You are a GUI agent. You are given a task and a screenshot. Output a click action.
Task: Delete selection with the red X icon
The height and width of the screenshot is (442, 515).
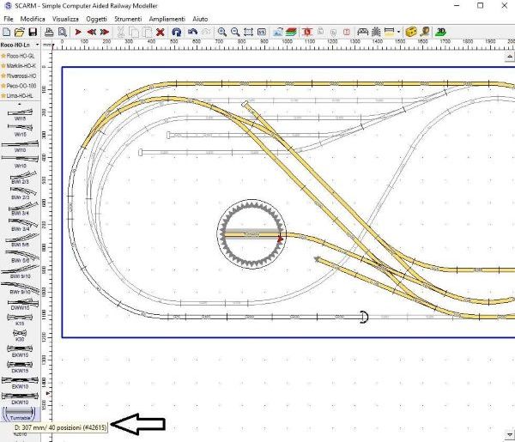161,32
